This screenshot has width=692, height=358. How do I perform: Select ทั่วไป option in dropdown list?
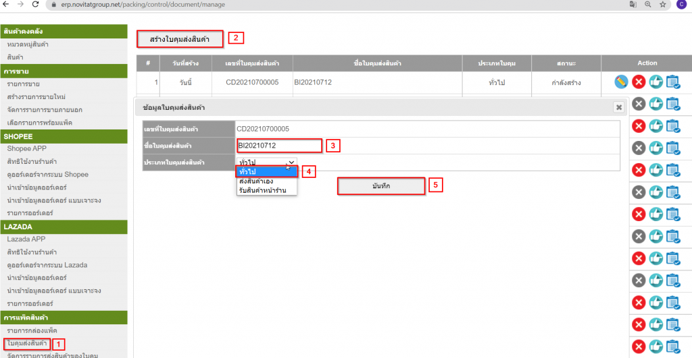pyautogui.click(x=266, y=172)
